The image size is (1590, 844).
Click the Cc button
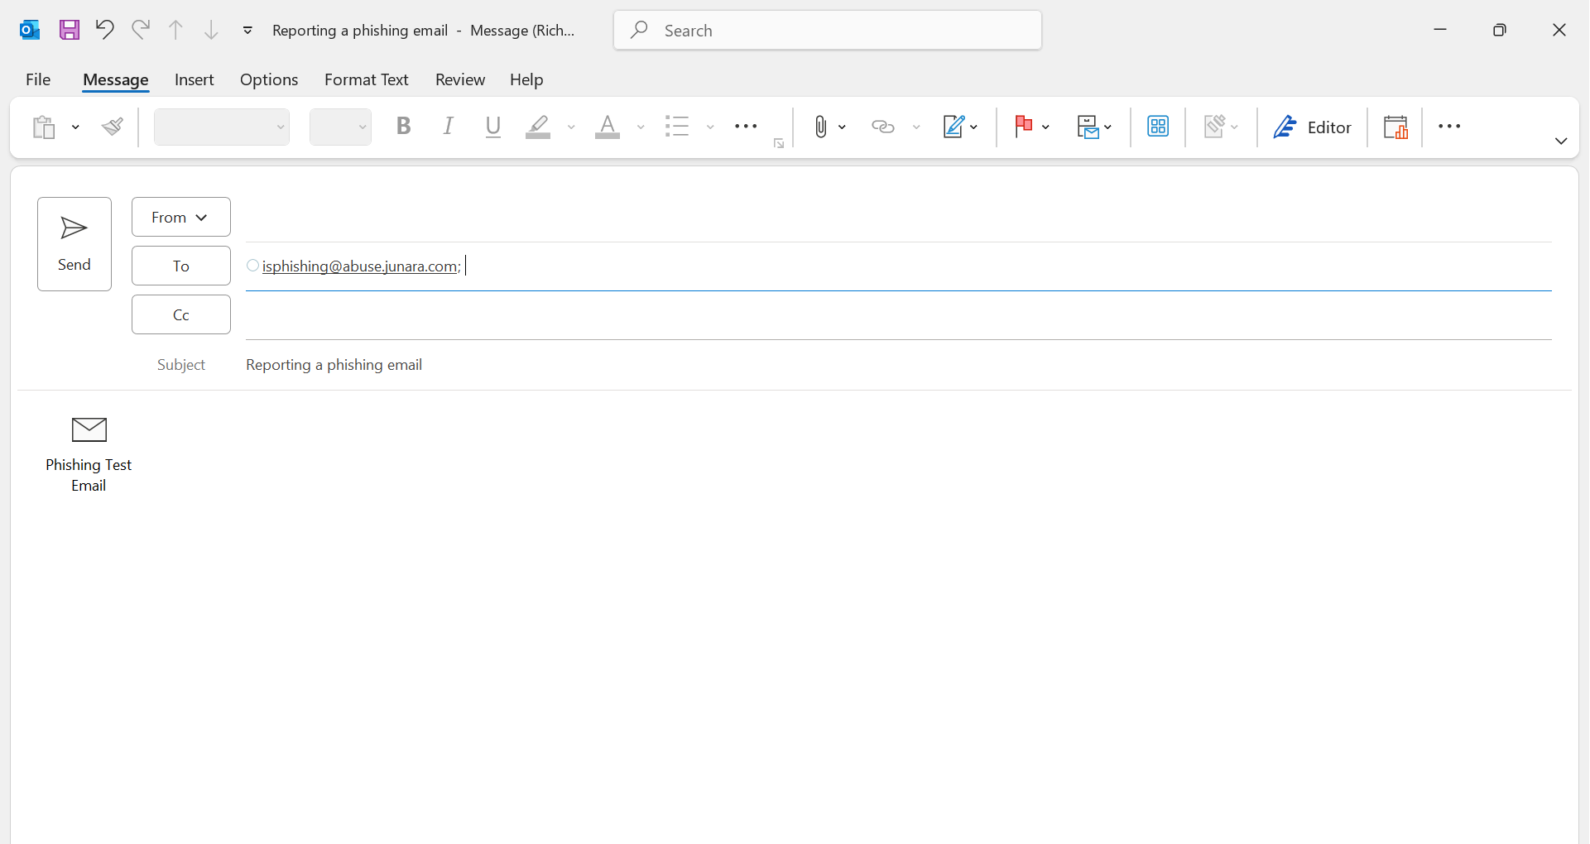[181, 314]
